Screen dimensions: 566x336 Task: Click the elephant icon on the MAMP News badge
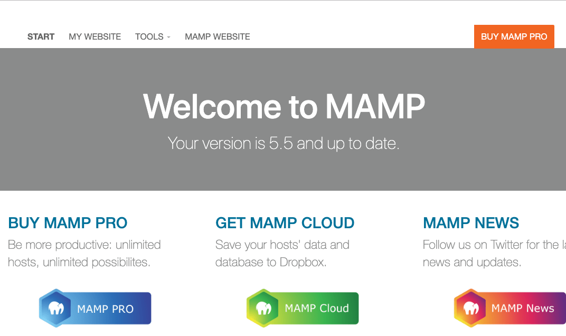coord(470,308)
